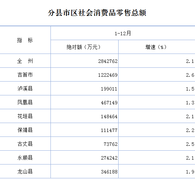Select the 吉首市 row label

point(25,75)
